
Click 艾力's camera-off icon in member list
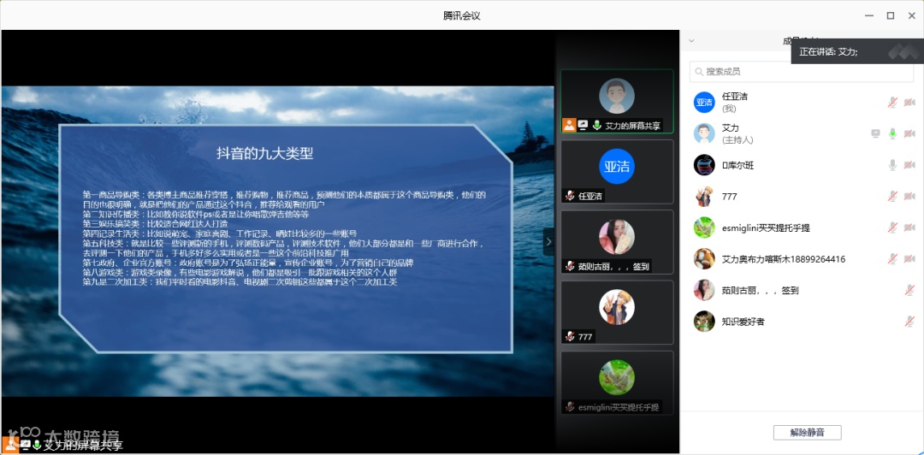point(909,133)
